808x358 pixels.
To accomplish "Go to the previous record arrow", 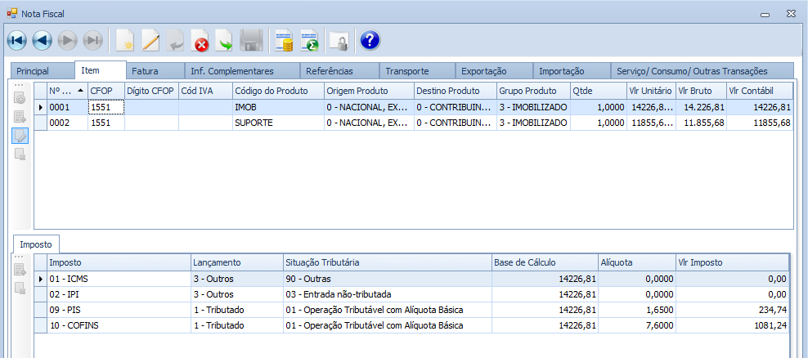I will (43, 40).
